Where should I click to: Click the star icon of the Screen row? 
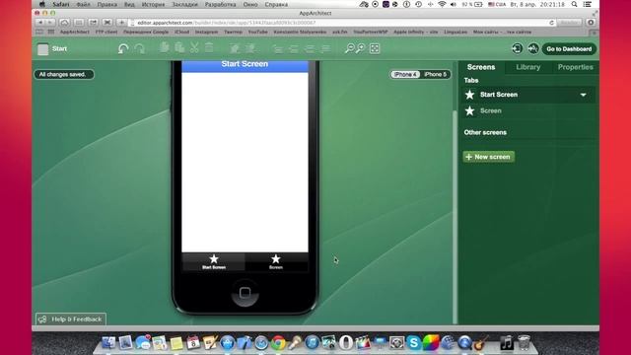469,110
